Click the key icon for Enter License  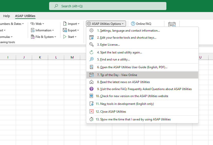click(91, 44)
